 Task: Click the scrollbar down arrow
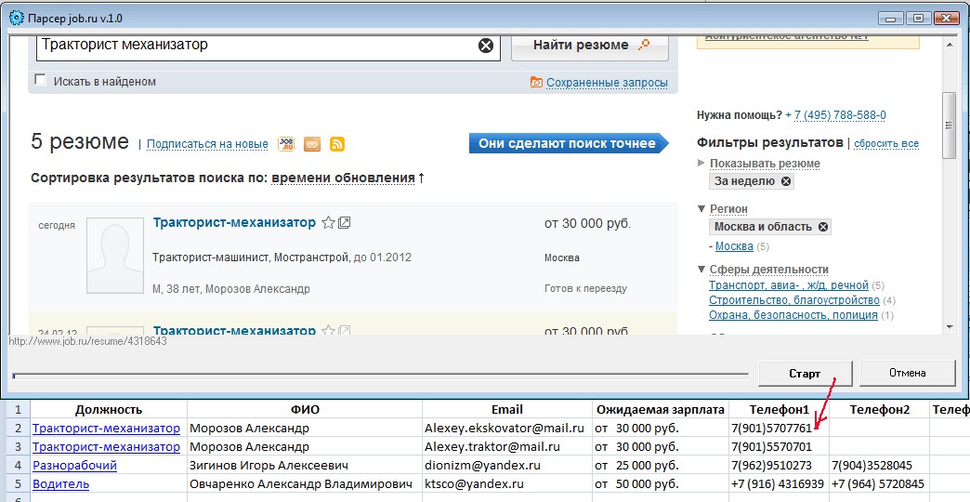tap(950, 327)
